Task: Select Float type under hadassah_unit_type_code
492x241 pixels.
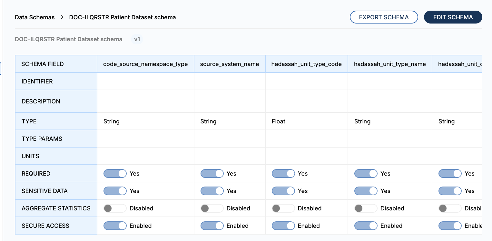Action: pos(279,121)
